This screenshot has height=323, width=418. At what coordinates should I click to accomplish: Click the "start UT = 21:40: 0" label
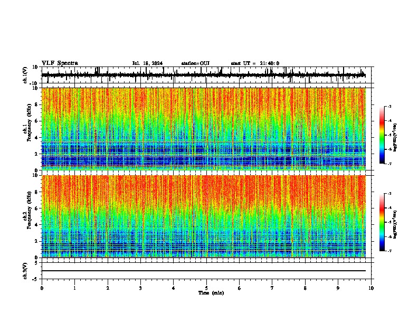click(255, 63)
